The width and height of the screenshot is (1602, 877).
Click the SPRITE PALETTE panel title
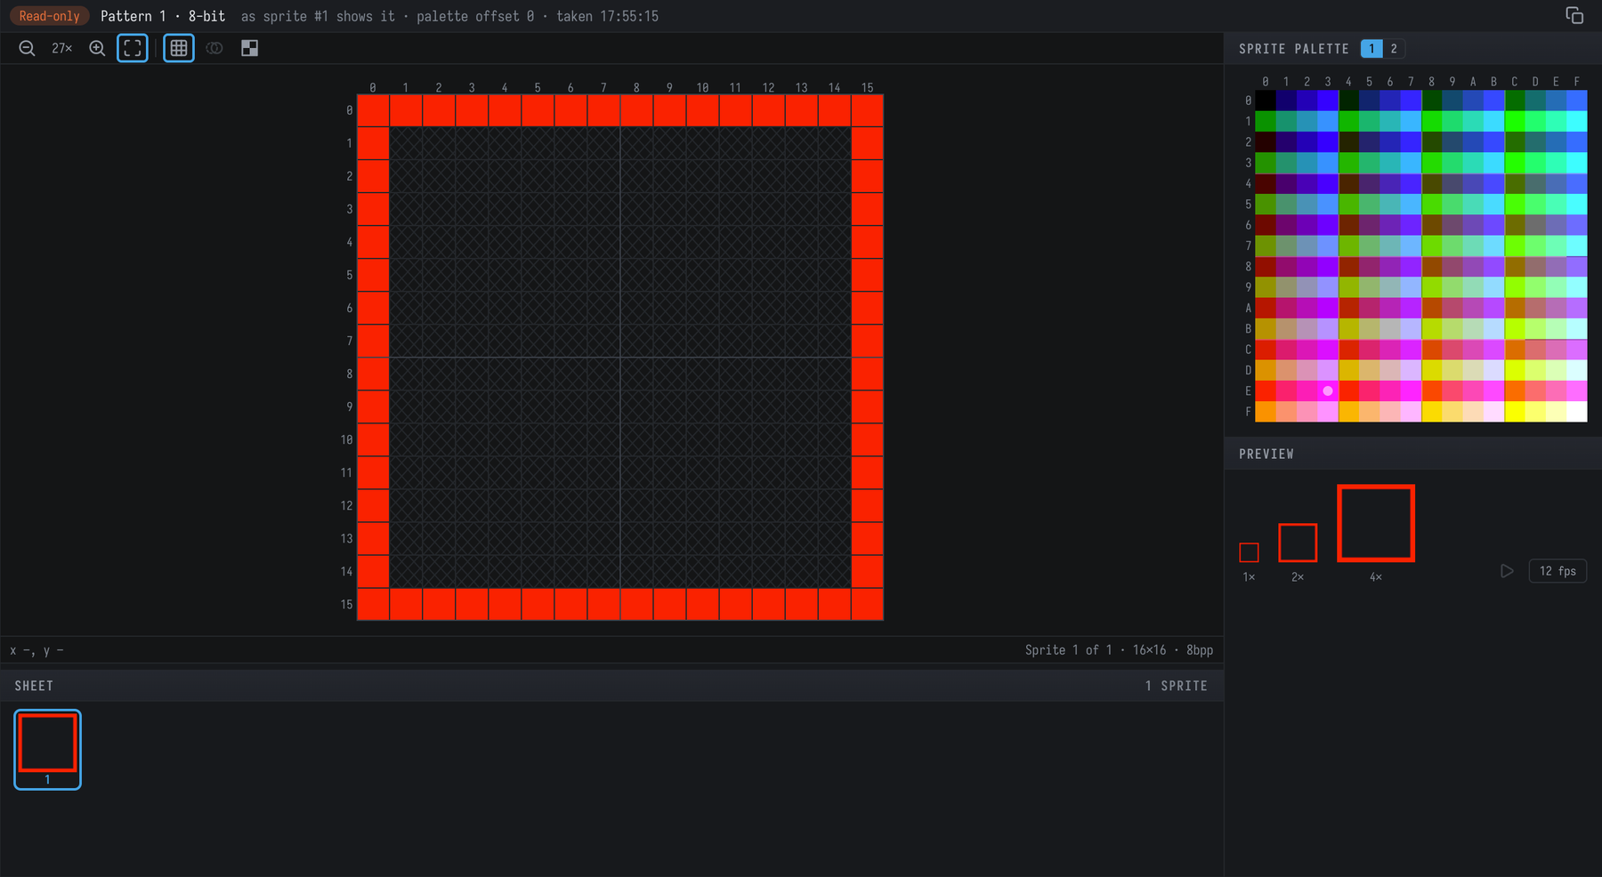(1294, 49)
